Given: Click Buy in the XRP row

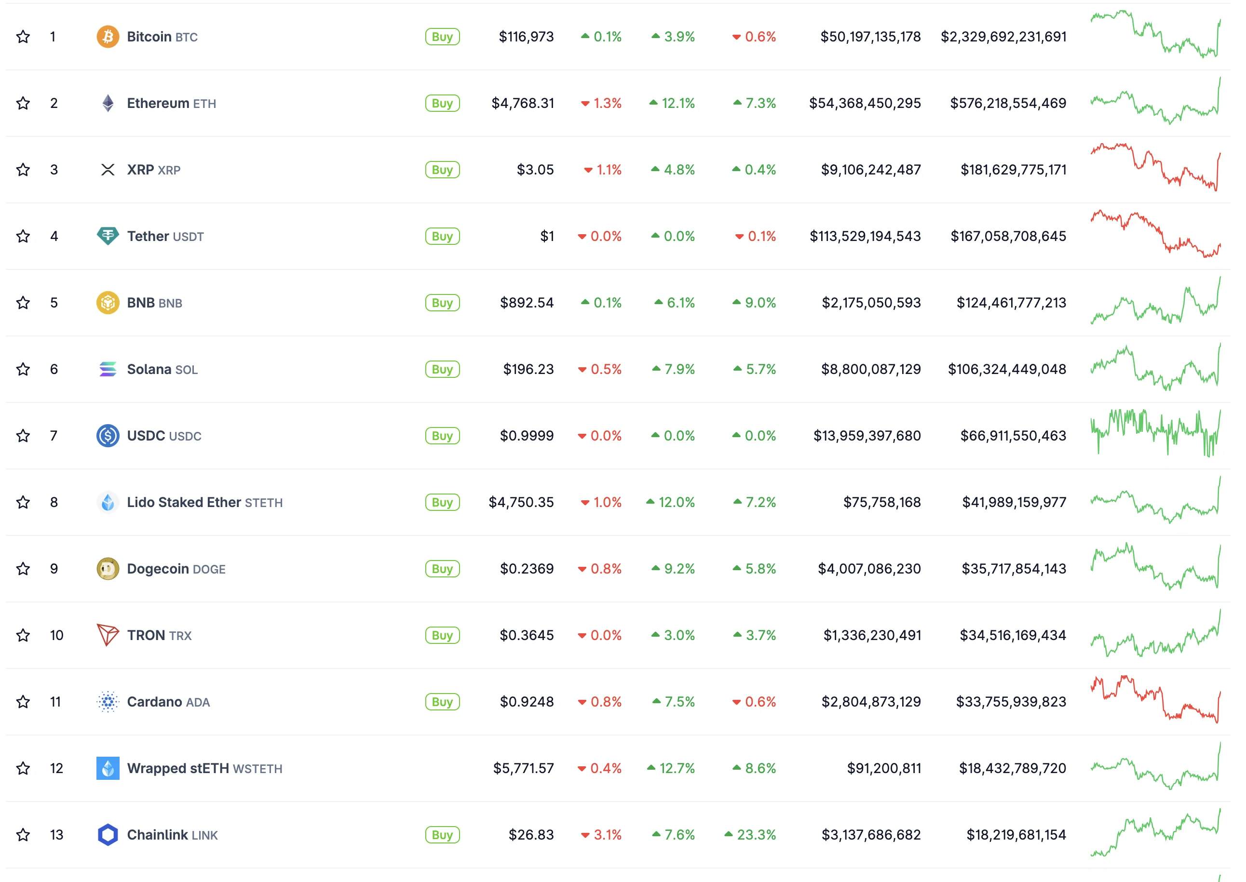Looking at the screenshot, I should coord(443,170).
